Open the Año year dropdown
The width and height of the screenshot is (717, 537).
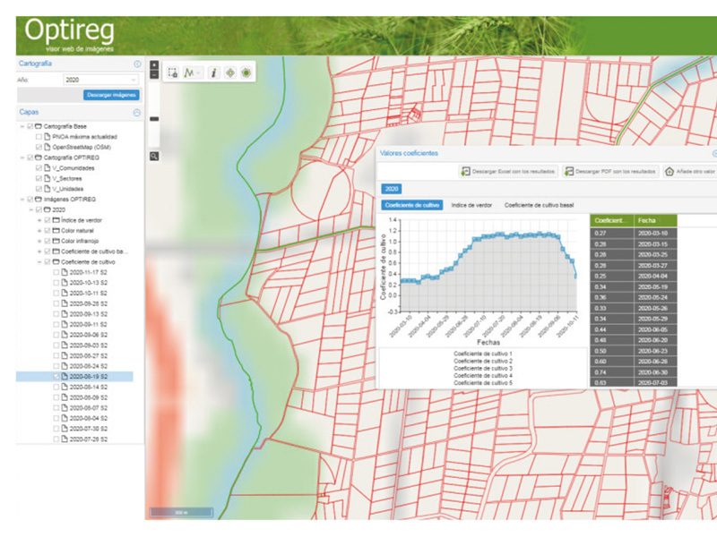point(101,80)
